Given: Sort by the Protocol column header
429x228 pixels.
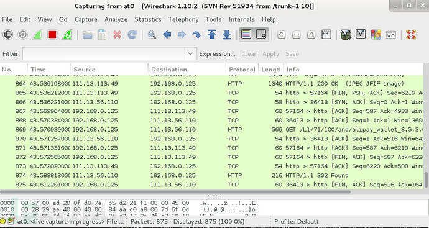Looking at the screenshot, I should (242, 70).
